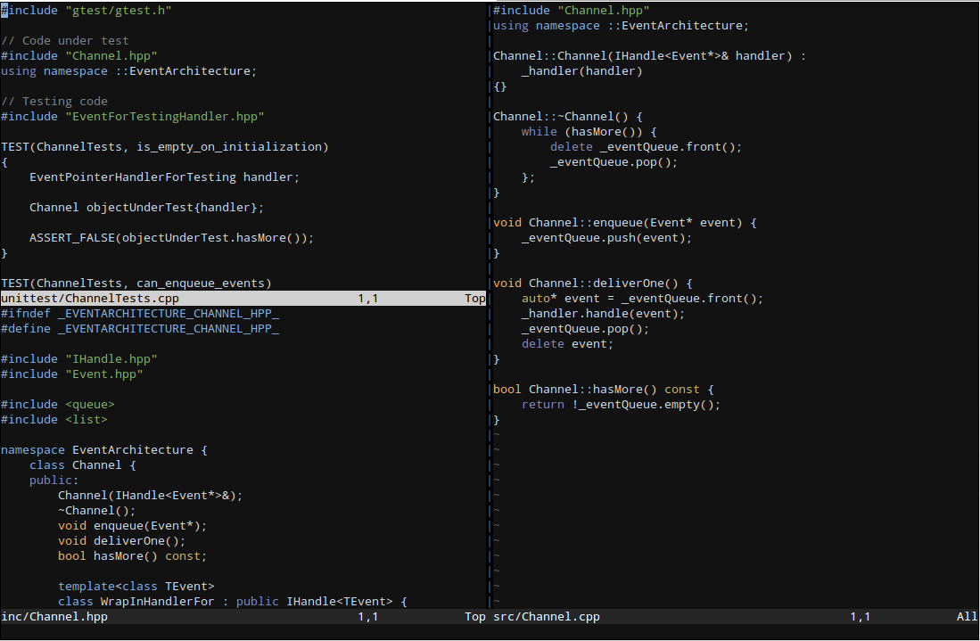This screenshot has height=641, width=980.
Task: Click 'auto* event = _eventQueue.front();' line
Action: (643, 299)
